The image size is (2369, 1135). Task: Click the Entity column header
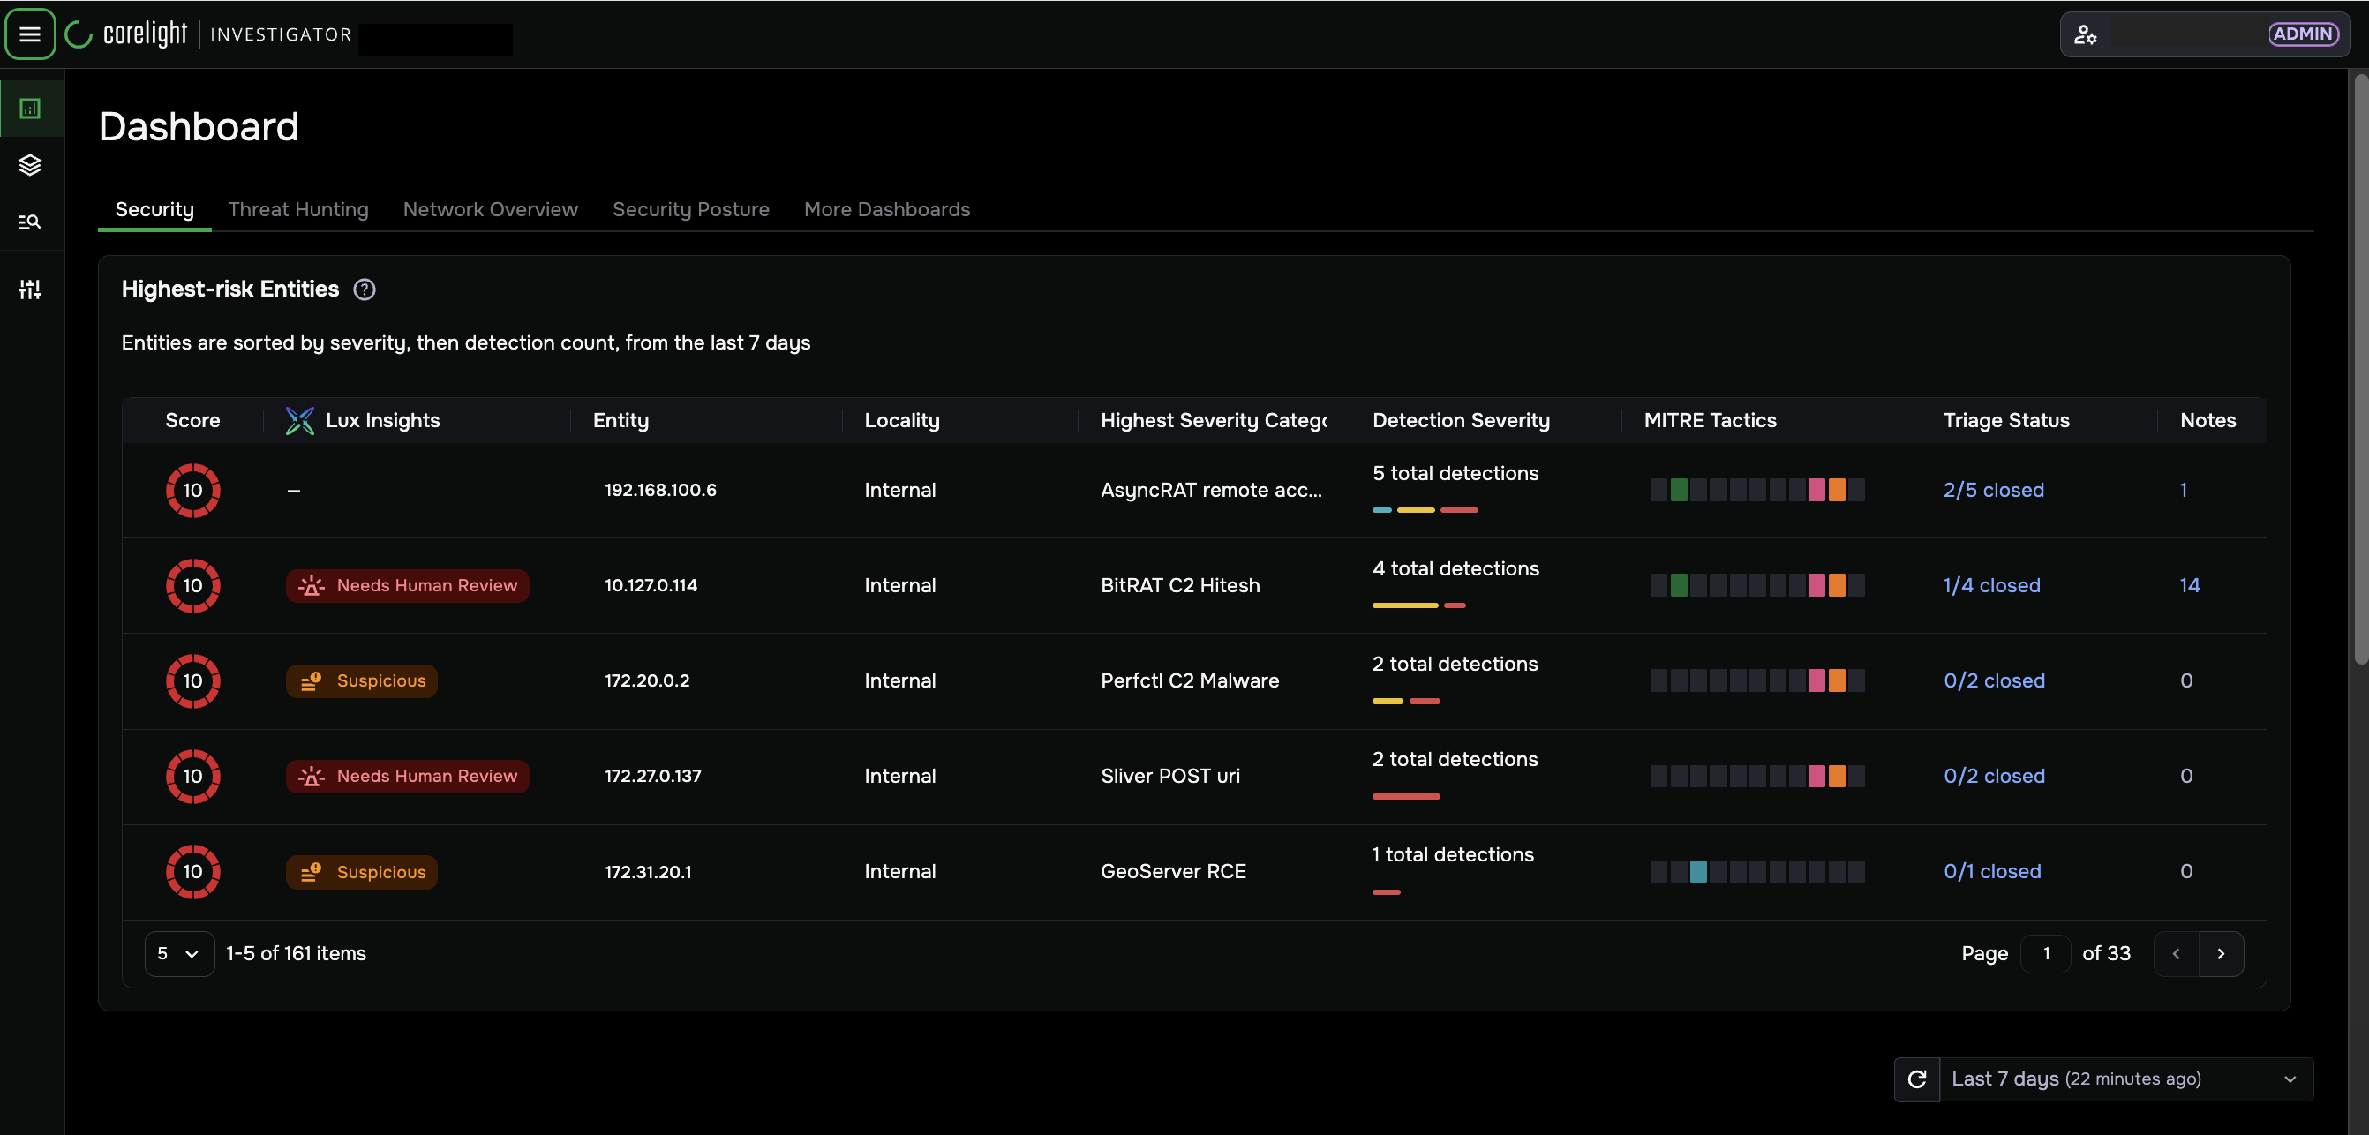(x=620, y=420)
